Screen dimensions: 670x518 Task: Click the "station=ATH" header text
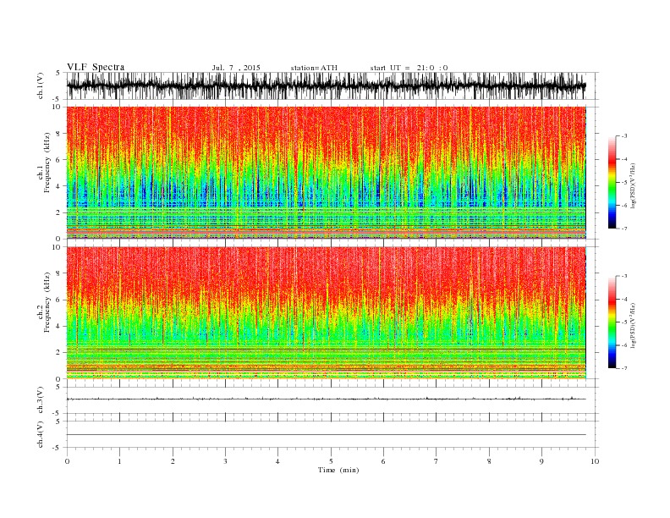pos(314,68)
